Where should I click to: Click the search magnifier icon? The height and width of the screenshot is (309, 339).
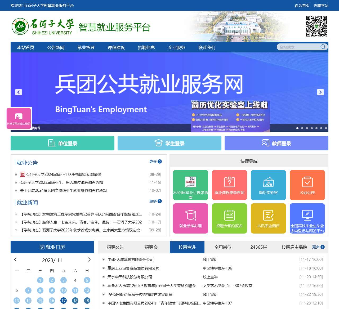tap(323, 47)
